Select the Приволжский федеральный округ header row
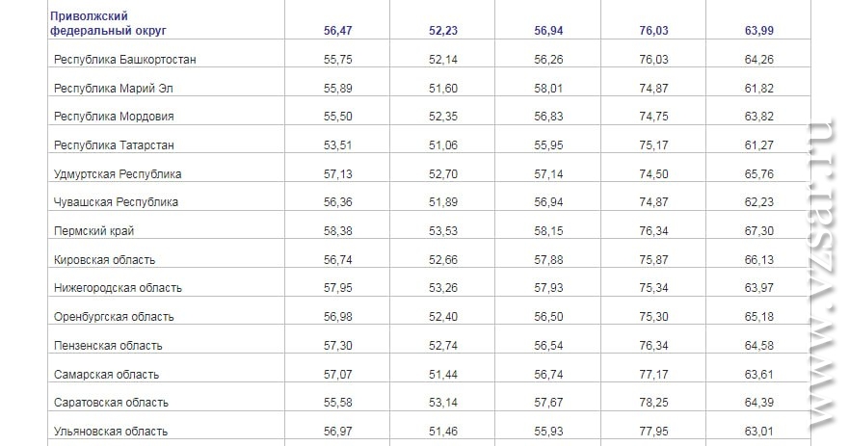The width and height of the screenshot is (849, 446). click(429, 23)
